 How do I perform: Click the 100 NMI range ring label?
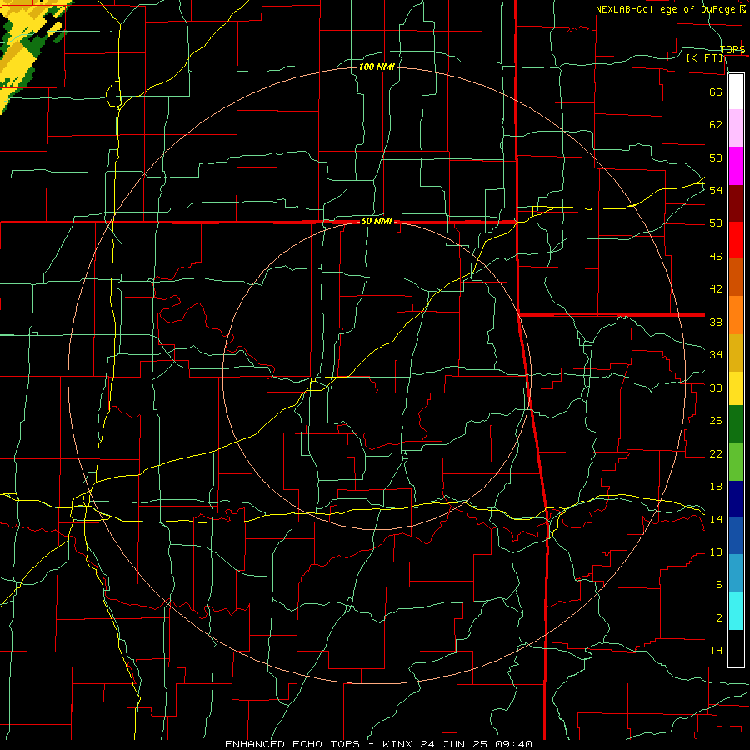tap(377, 67)
